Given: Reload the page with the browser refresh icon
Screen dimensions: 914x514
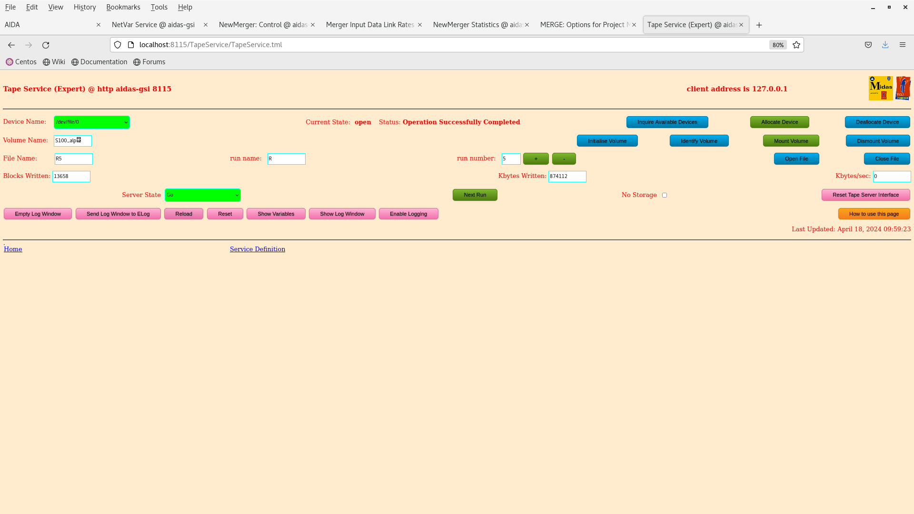Looking at the screenshot, I should tap(46, 45).
